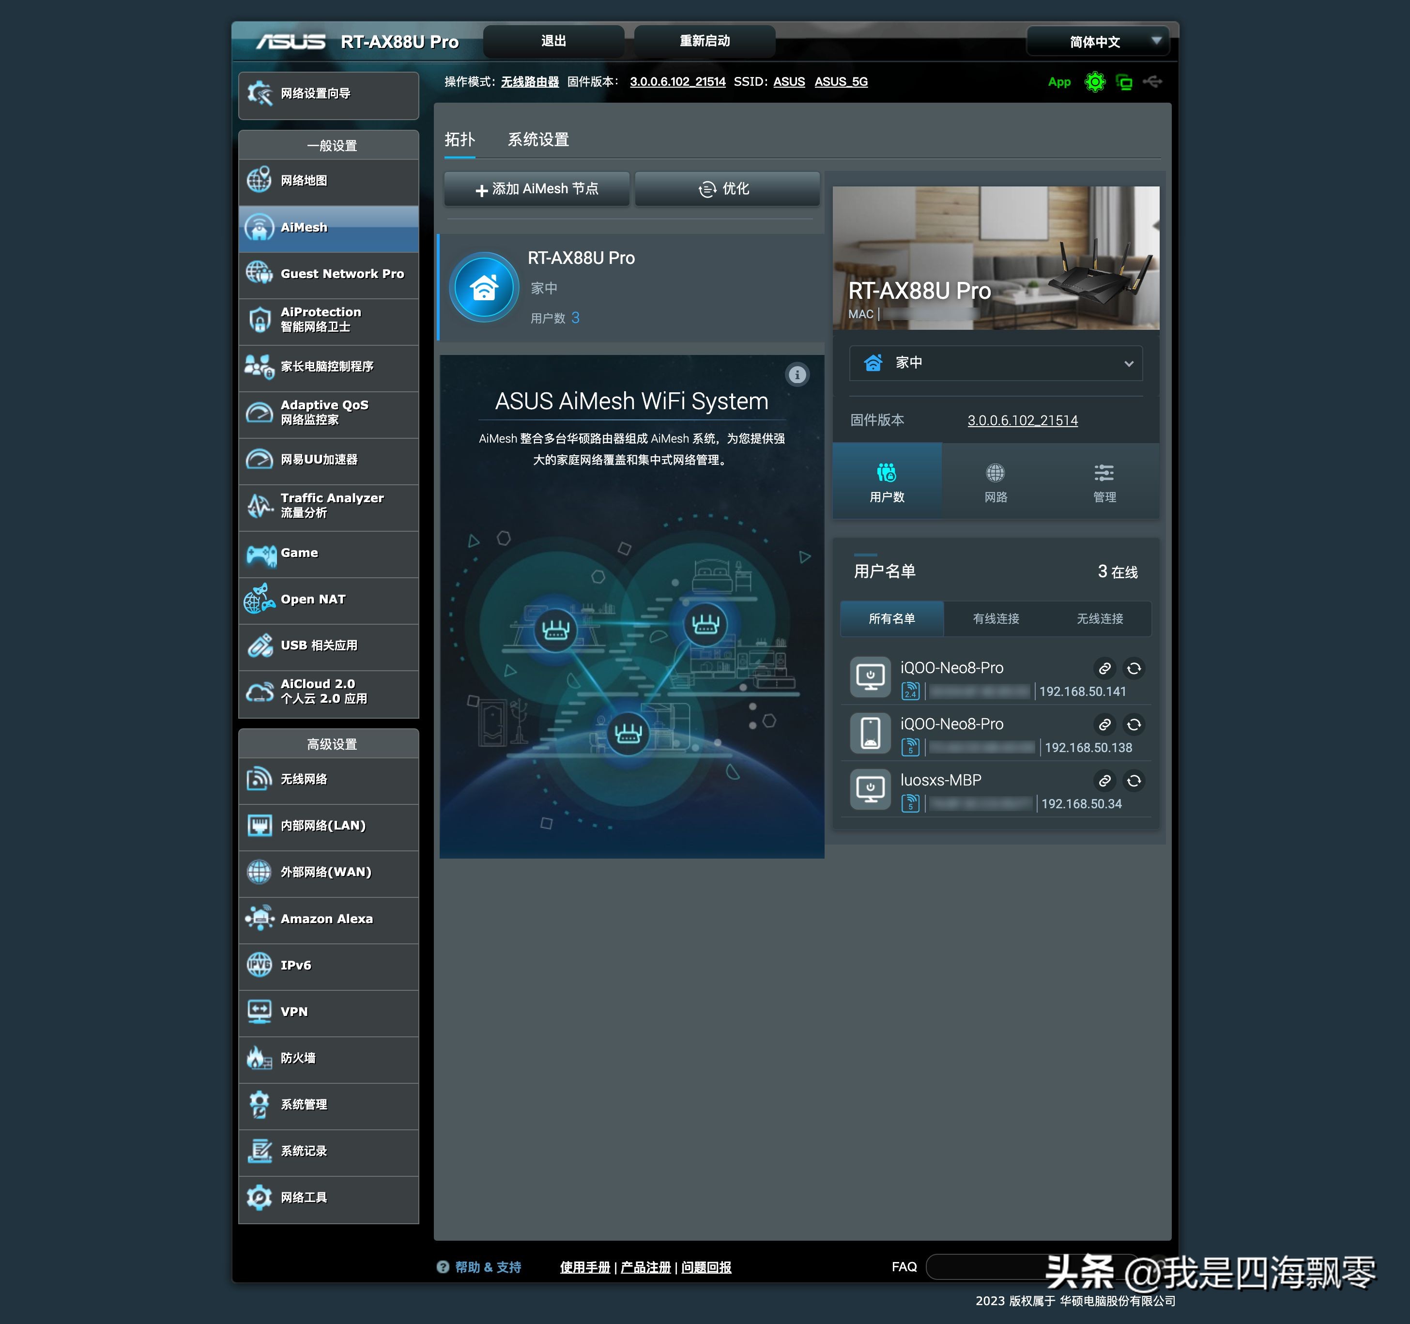This screenshot has width=1410, height=1324.
Task: Click firmware version link in header bar
Action: tap(677, 82)
